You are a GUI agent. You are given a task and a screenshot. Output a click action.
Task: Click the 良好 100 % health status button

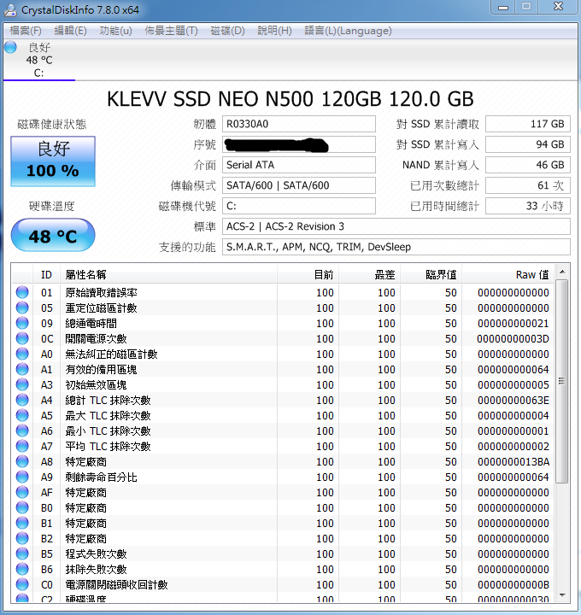click(x=53, y=161)
